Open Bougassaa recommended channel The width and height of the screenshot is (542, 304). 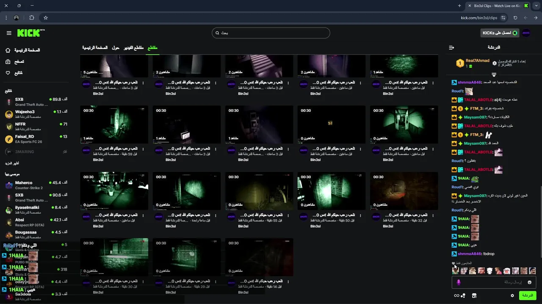(x=36, y=234)
